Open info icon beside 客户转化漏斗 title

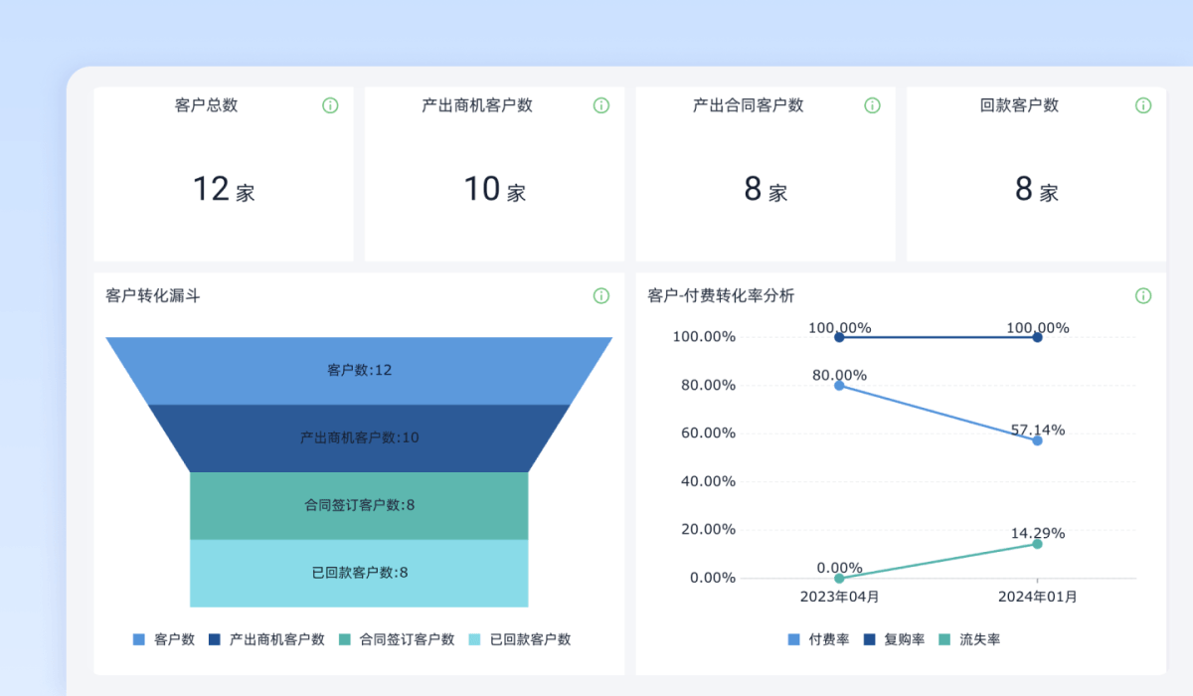click(x=601, y=295)
